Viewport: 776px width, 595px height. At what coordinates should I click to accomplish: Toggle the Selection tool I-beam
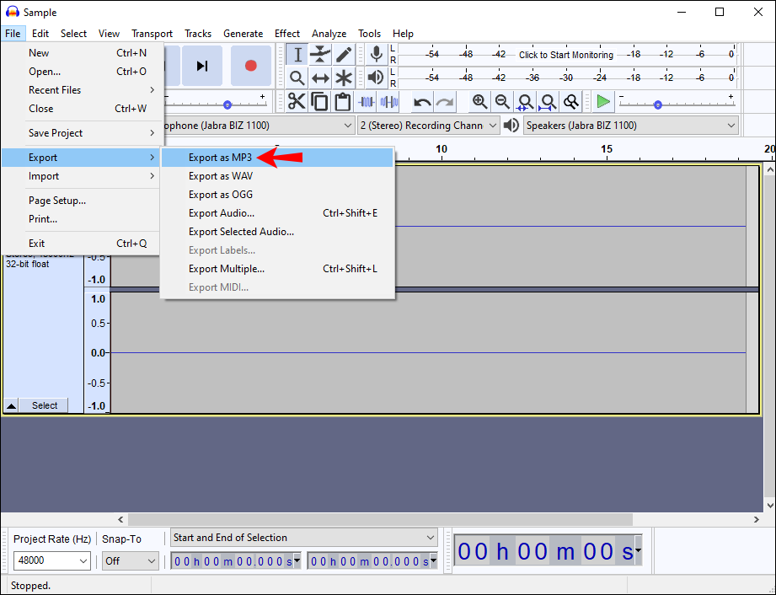pos(297,55)
